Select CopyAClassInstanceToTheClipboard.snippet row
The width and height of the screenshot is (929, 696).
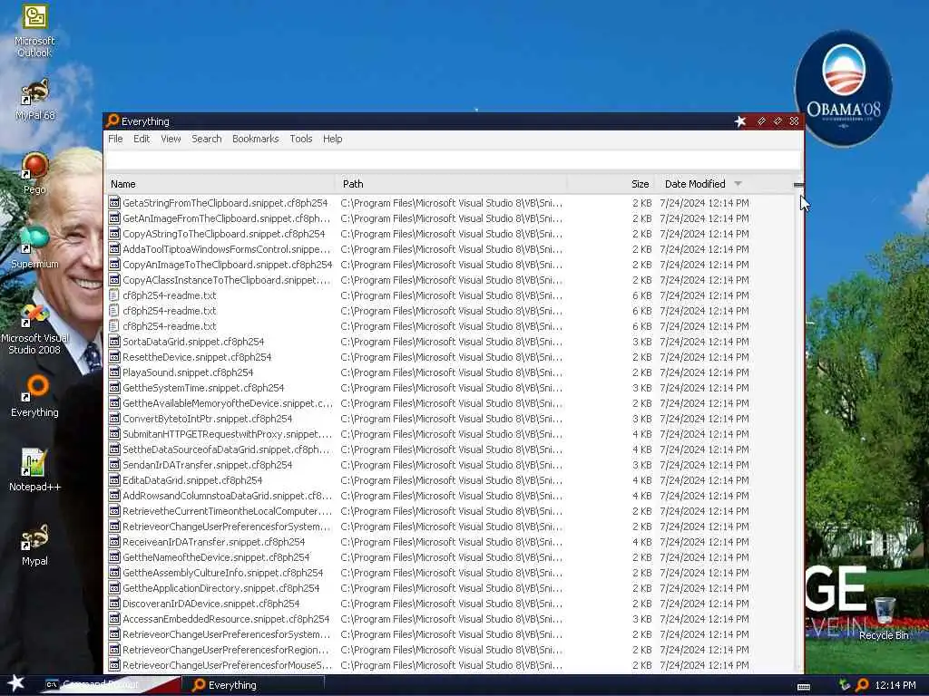[x=449, y=280]
